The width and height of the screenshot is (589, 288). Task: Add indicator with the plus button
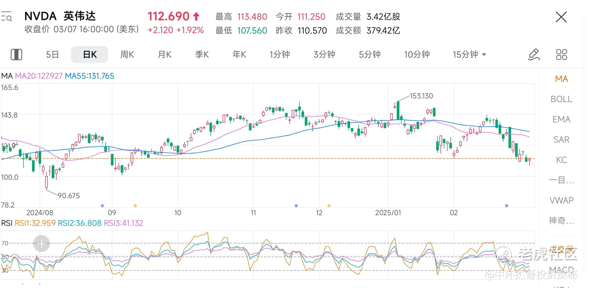pos(41,243)
